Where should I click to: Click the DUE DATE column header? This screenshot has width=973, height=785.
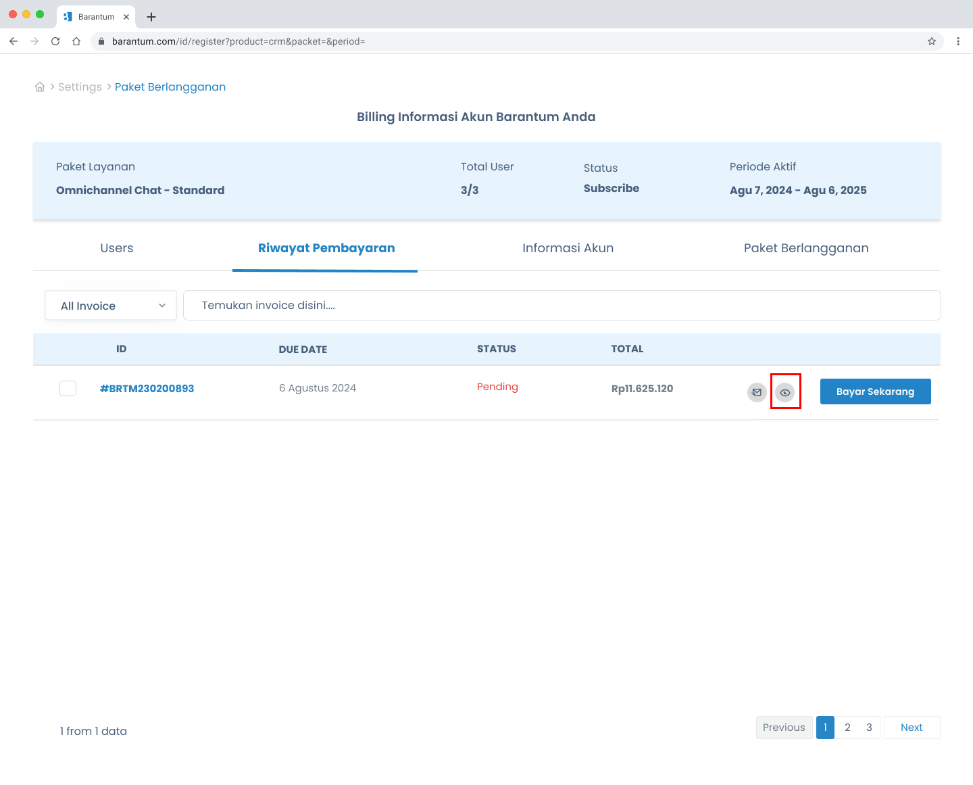click(303, 350)
